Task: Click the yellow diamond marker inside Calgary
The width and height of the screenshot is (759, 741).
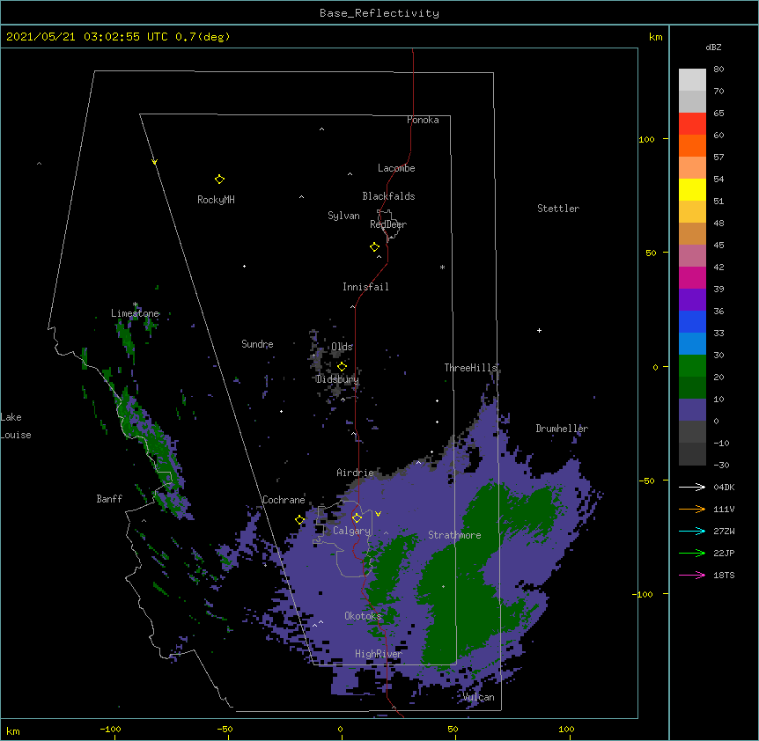Action: click(x=357, y=518)
